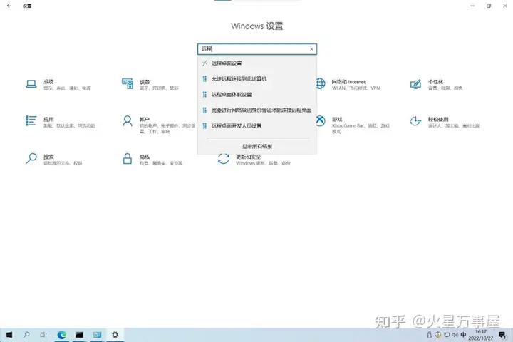Image resolution: width=513 pixels, height=342 pixels.
Task: Open the 系统 (System) settings tile
Action: (x=58, y=85)
